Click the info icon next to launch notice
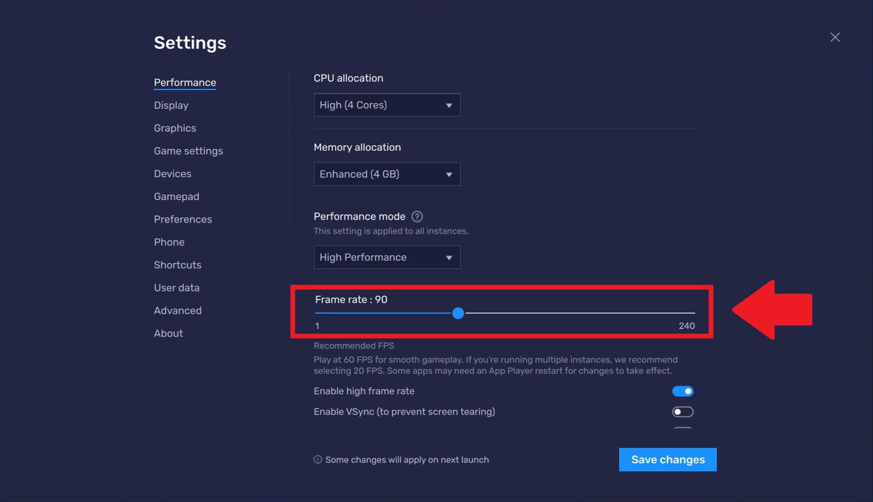The width and height of the screenshot is (873, 502). pyautogui.click(x=317, y=459)
